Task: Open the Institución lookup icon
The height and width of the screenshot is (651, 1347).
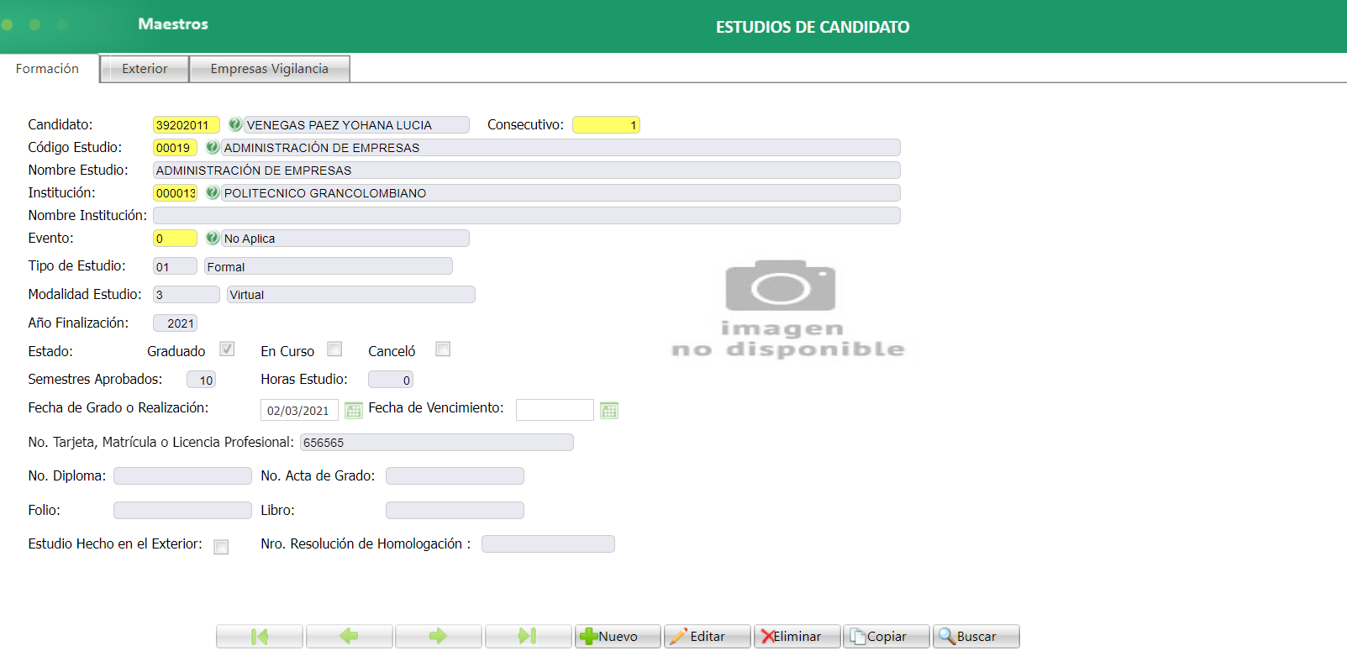Action: tap(213, 192)
